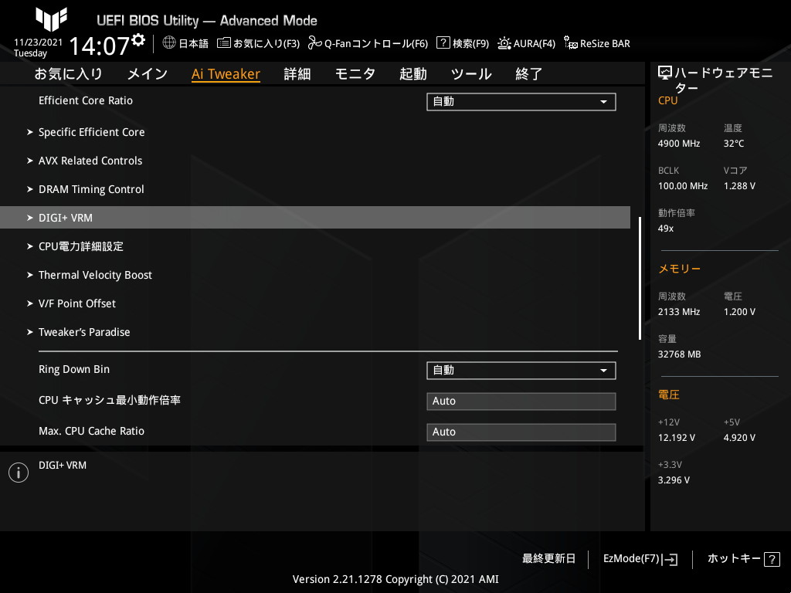Click the AURA lighting icon
Image resolution: width=791 pixels, height=593 pixels.
tap(504, 43)
